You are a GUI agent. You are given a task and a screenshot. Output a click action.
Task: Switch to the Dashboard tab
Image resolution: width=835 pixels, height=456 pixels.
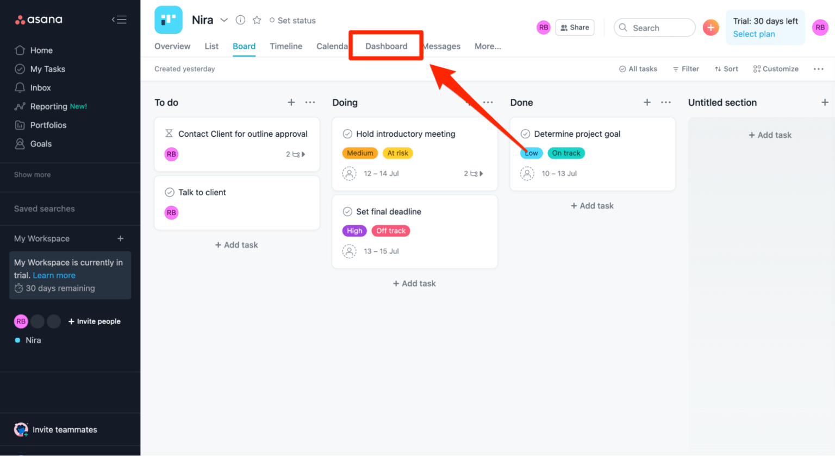(386, 46)
